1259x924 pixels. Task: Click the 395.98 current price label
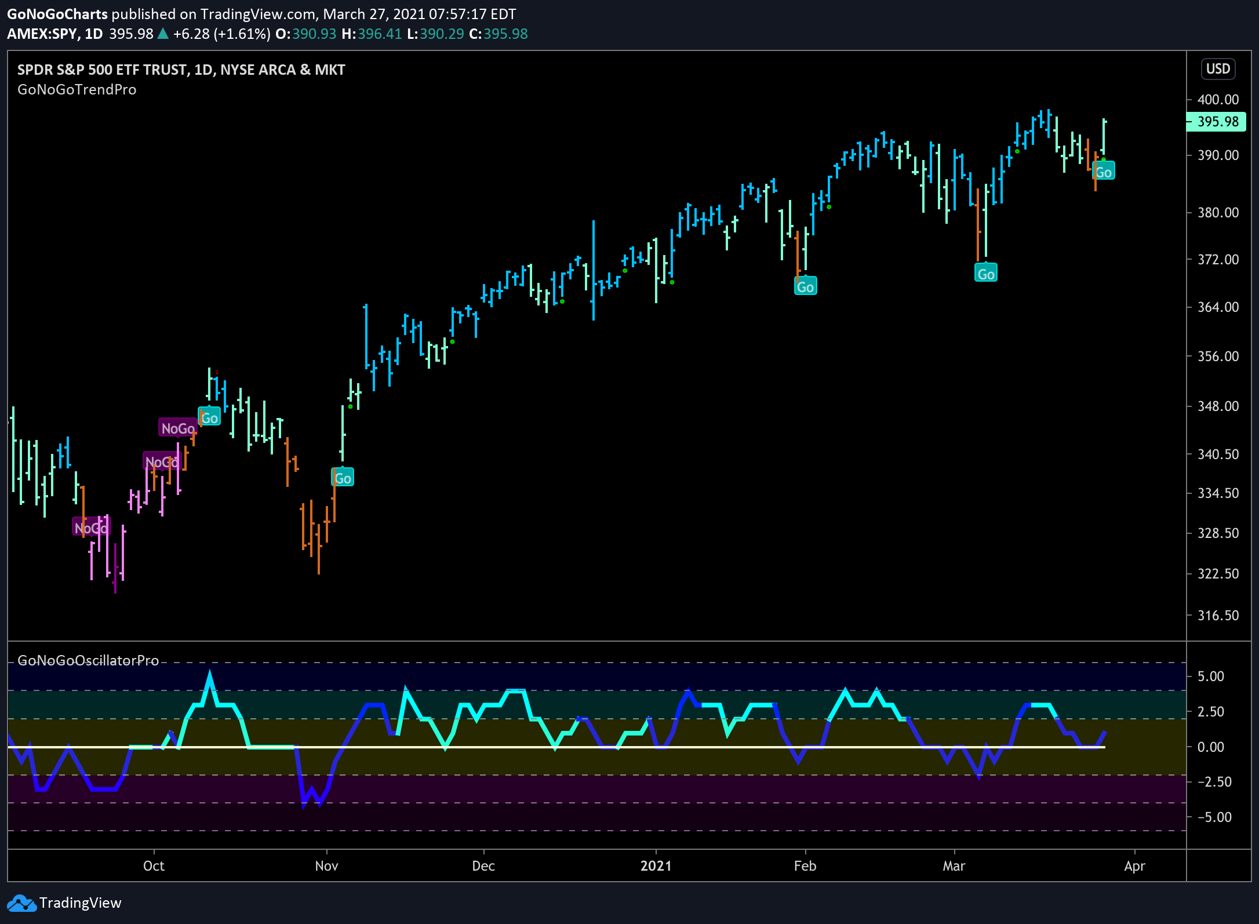[1216, 122]
